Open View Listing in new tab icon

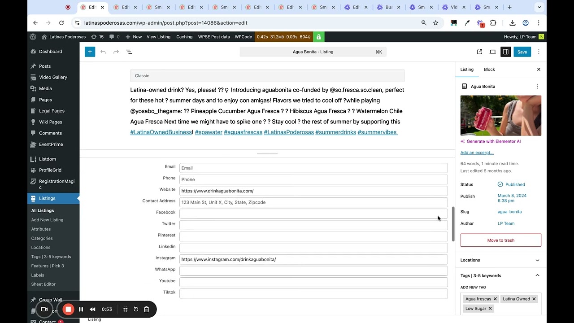point(479,52)
